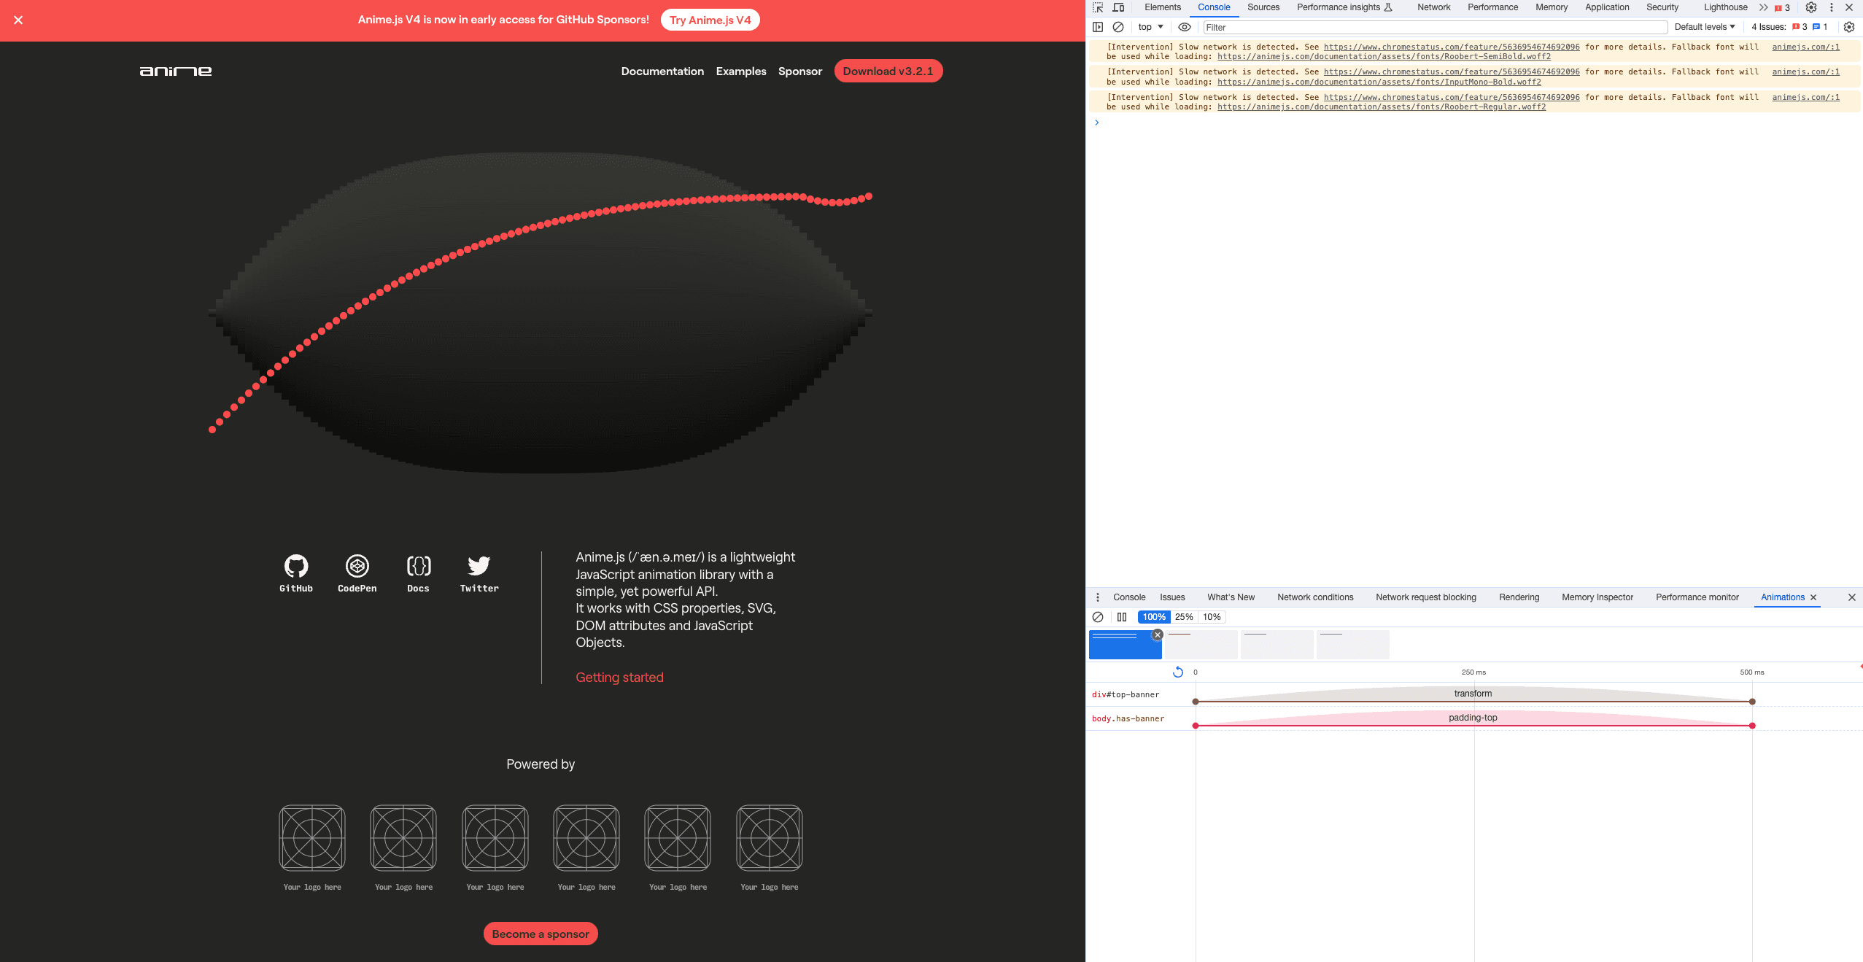Screen dimensions: 1863x962
Task: Click the Try Anime.js V4 button
Action: pyautogui.click(x=710, y=20)
